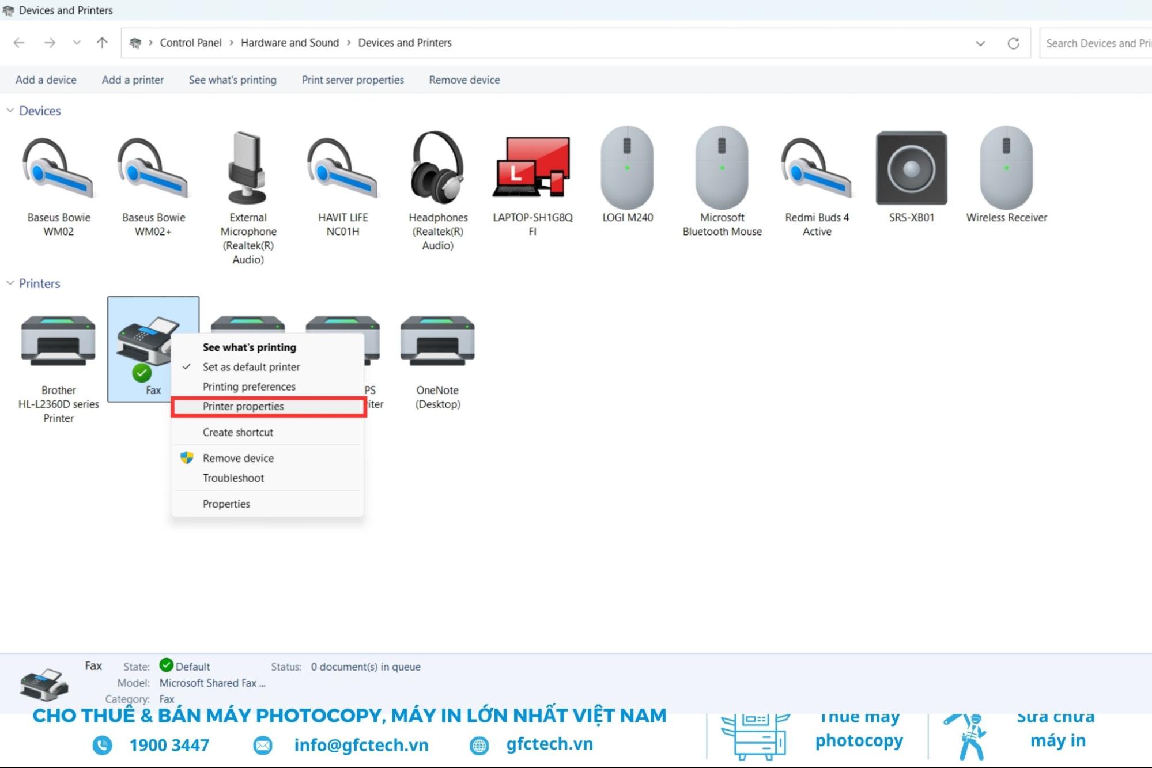Expand the chevron after Control Panel
This screenshot has width=1152, height=768.
coord(231,43)
